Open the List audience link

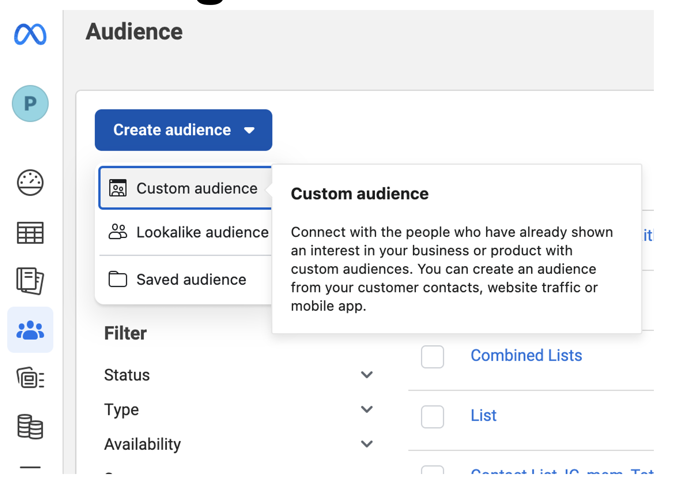coord(483,415)
